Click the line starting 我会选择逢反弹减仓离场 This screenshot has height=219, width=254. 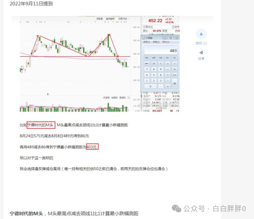(93, 169)
